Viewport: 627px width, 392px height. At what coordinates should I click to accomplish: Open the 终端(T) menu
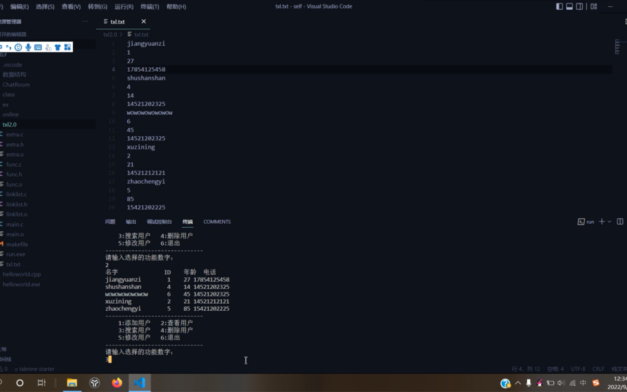coord(150,6)
